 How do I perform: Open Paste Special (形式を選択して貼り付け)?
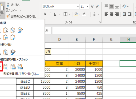21,74
